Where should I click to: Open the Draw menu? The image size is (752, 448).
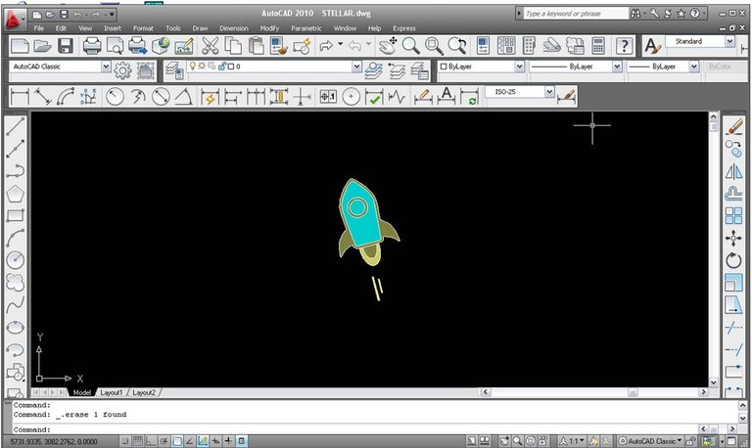pyautogui.click(x=200, y=28)
